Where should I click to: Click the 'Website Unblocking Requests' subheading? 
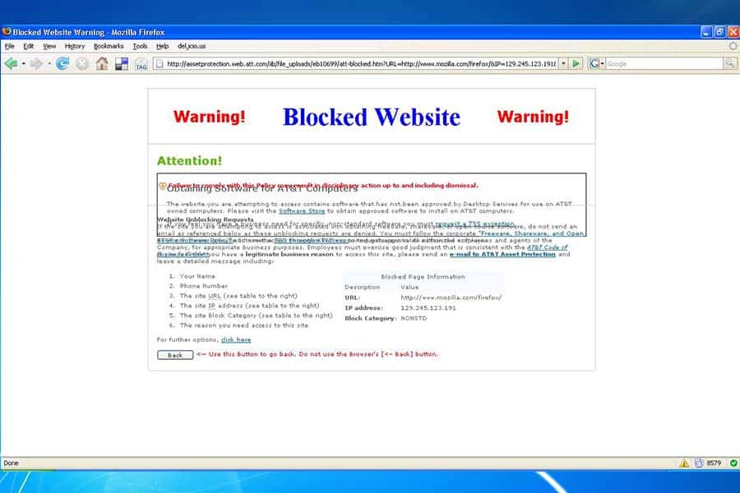tap(206, 220)
